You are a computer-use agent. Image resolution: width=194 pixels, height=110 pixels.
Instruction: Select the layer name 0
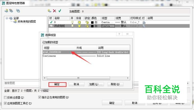(55, 22)
